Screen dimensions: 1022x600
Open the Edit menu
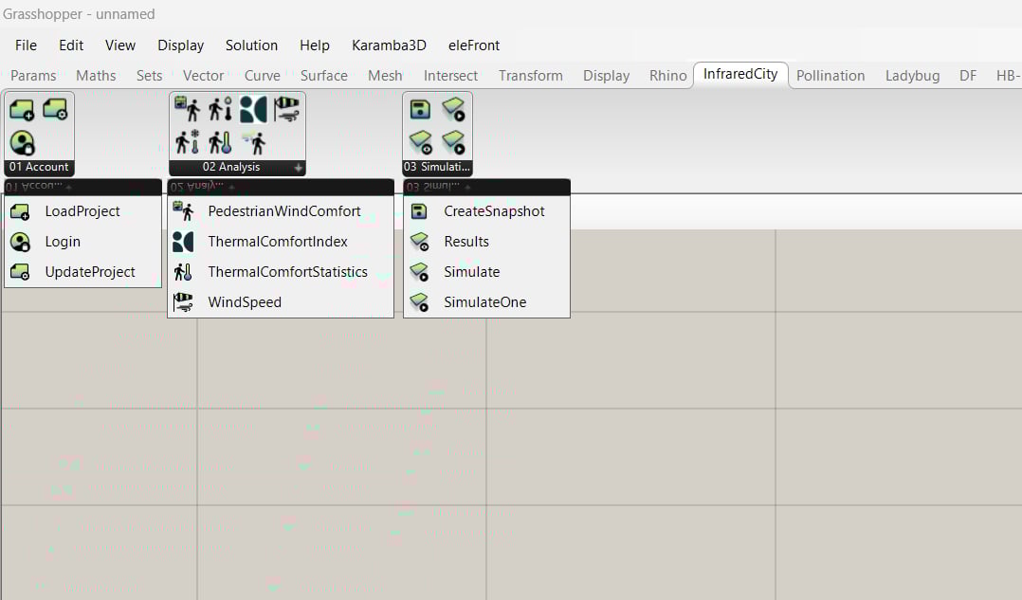point(71,45)
